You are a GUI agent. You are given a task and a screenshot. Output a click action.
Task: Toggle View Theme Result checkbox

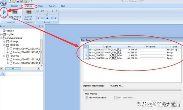[x=116, y=97]
